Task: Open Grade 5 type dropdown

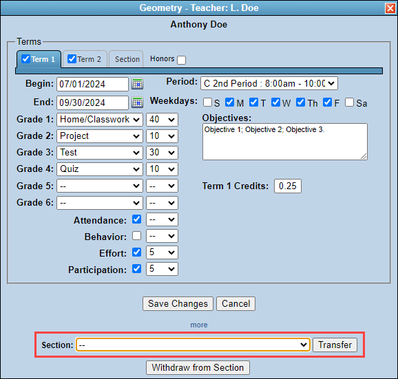Action: pos(100,186)
